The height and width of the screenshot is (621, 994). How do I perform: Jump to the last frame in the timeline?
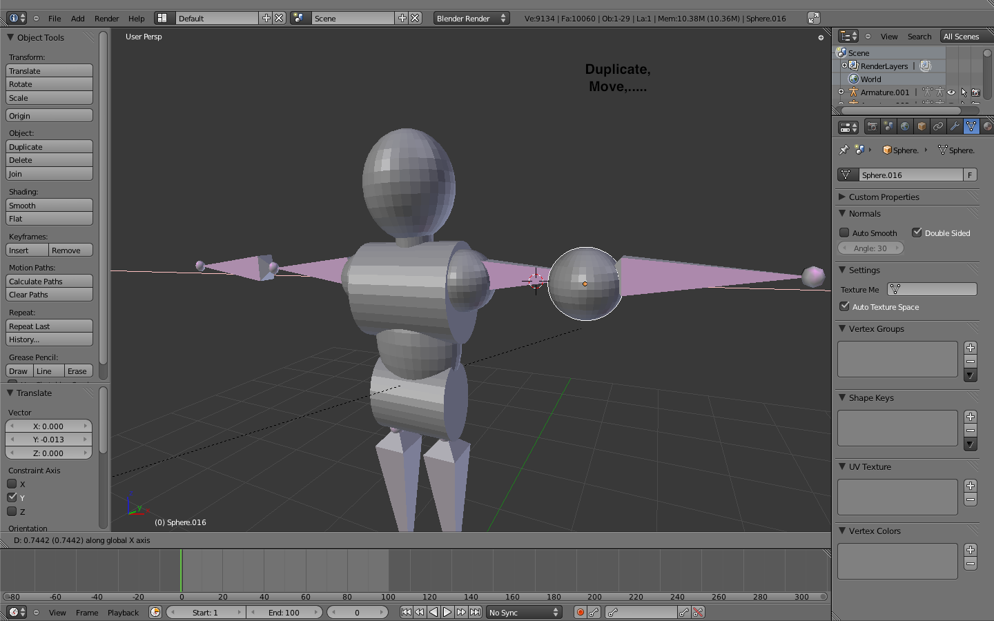pyautogui.click(x=476, y=611)
